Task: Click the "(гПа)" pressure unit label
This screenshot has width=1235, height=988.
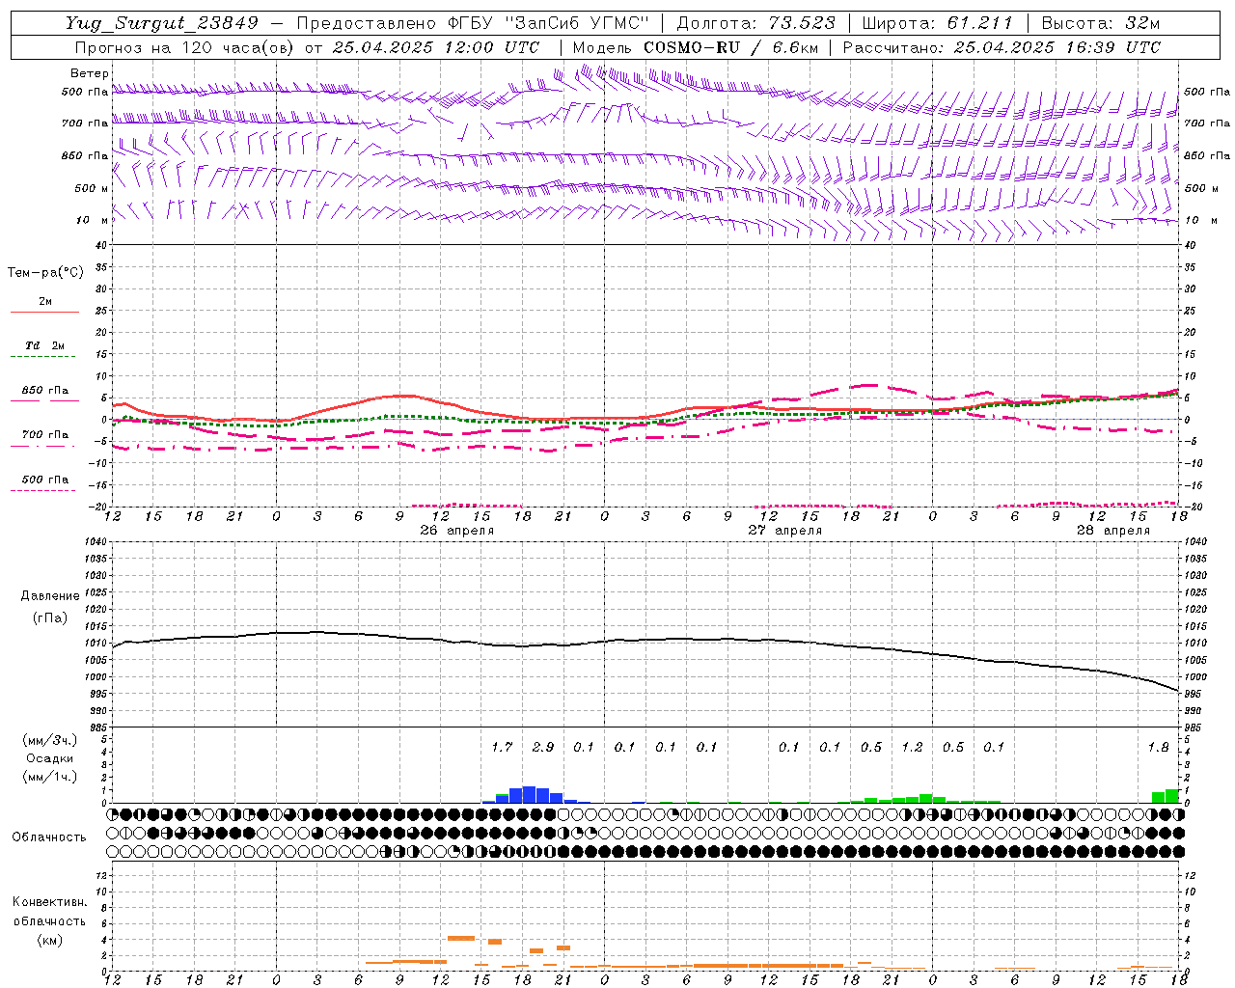Action: (50, 618)
